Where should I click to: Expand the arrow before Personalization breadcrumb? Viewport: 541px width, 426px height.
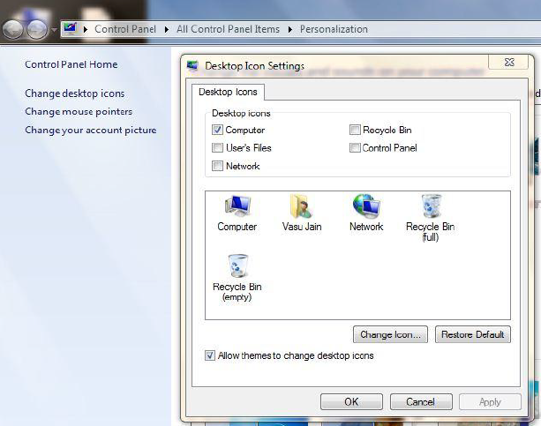[x=290, y=29]
